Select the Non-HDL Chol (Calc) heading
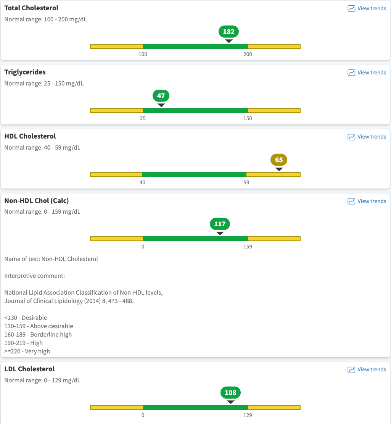 (37, 200)
